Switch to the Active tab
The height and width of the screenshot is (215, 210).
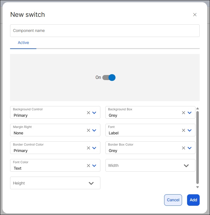click(23, 43)
